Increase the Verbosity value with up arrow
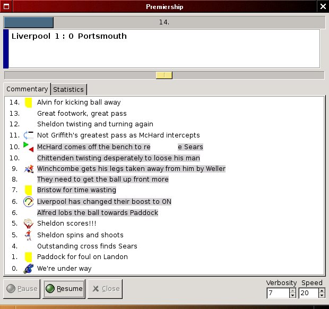This screenshot has height=309, width=329. (292, 291)
